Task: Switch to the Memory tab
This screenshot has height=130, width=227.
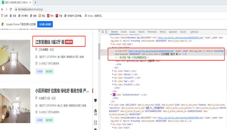Action: point(163,32)
